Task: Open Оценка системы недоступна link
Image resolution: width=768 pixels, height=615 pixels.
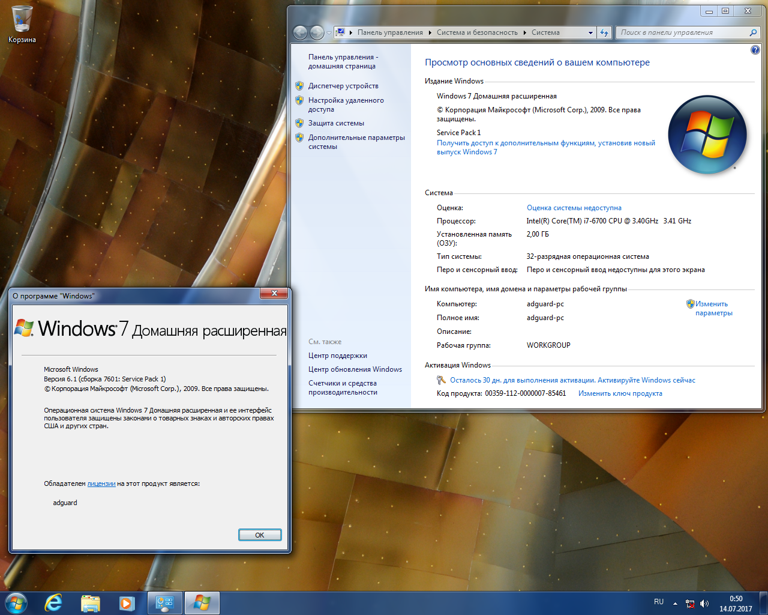Action: tap(574, 208)
